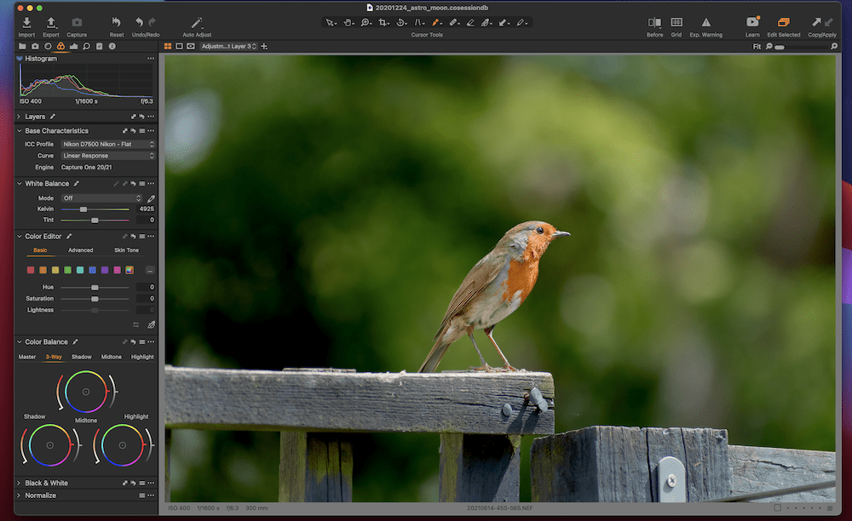Select the Color Editor picker eyedropper
The image size is (852, 521).
[x=151, y=324]
